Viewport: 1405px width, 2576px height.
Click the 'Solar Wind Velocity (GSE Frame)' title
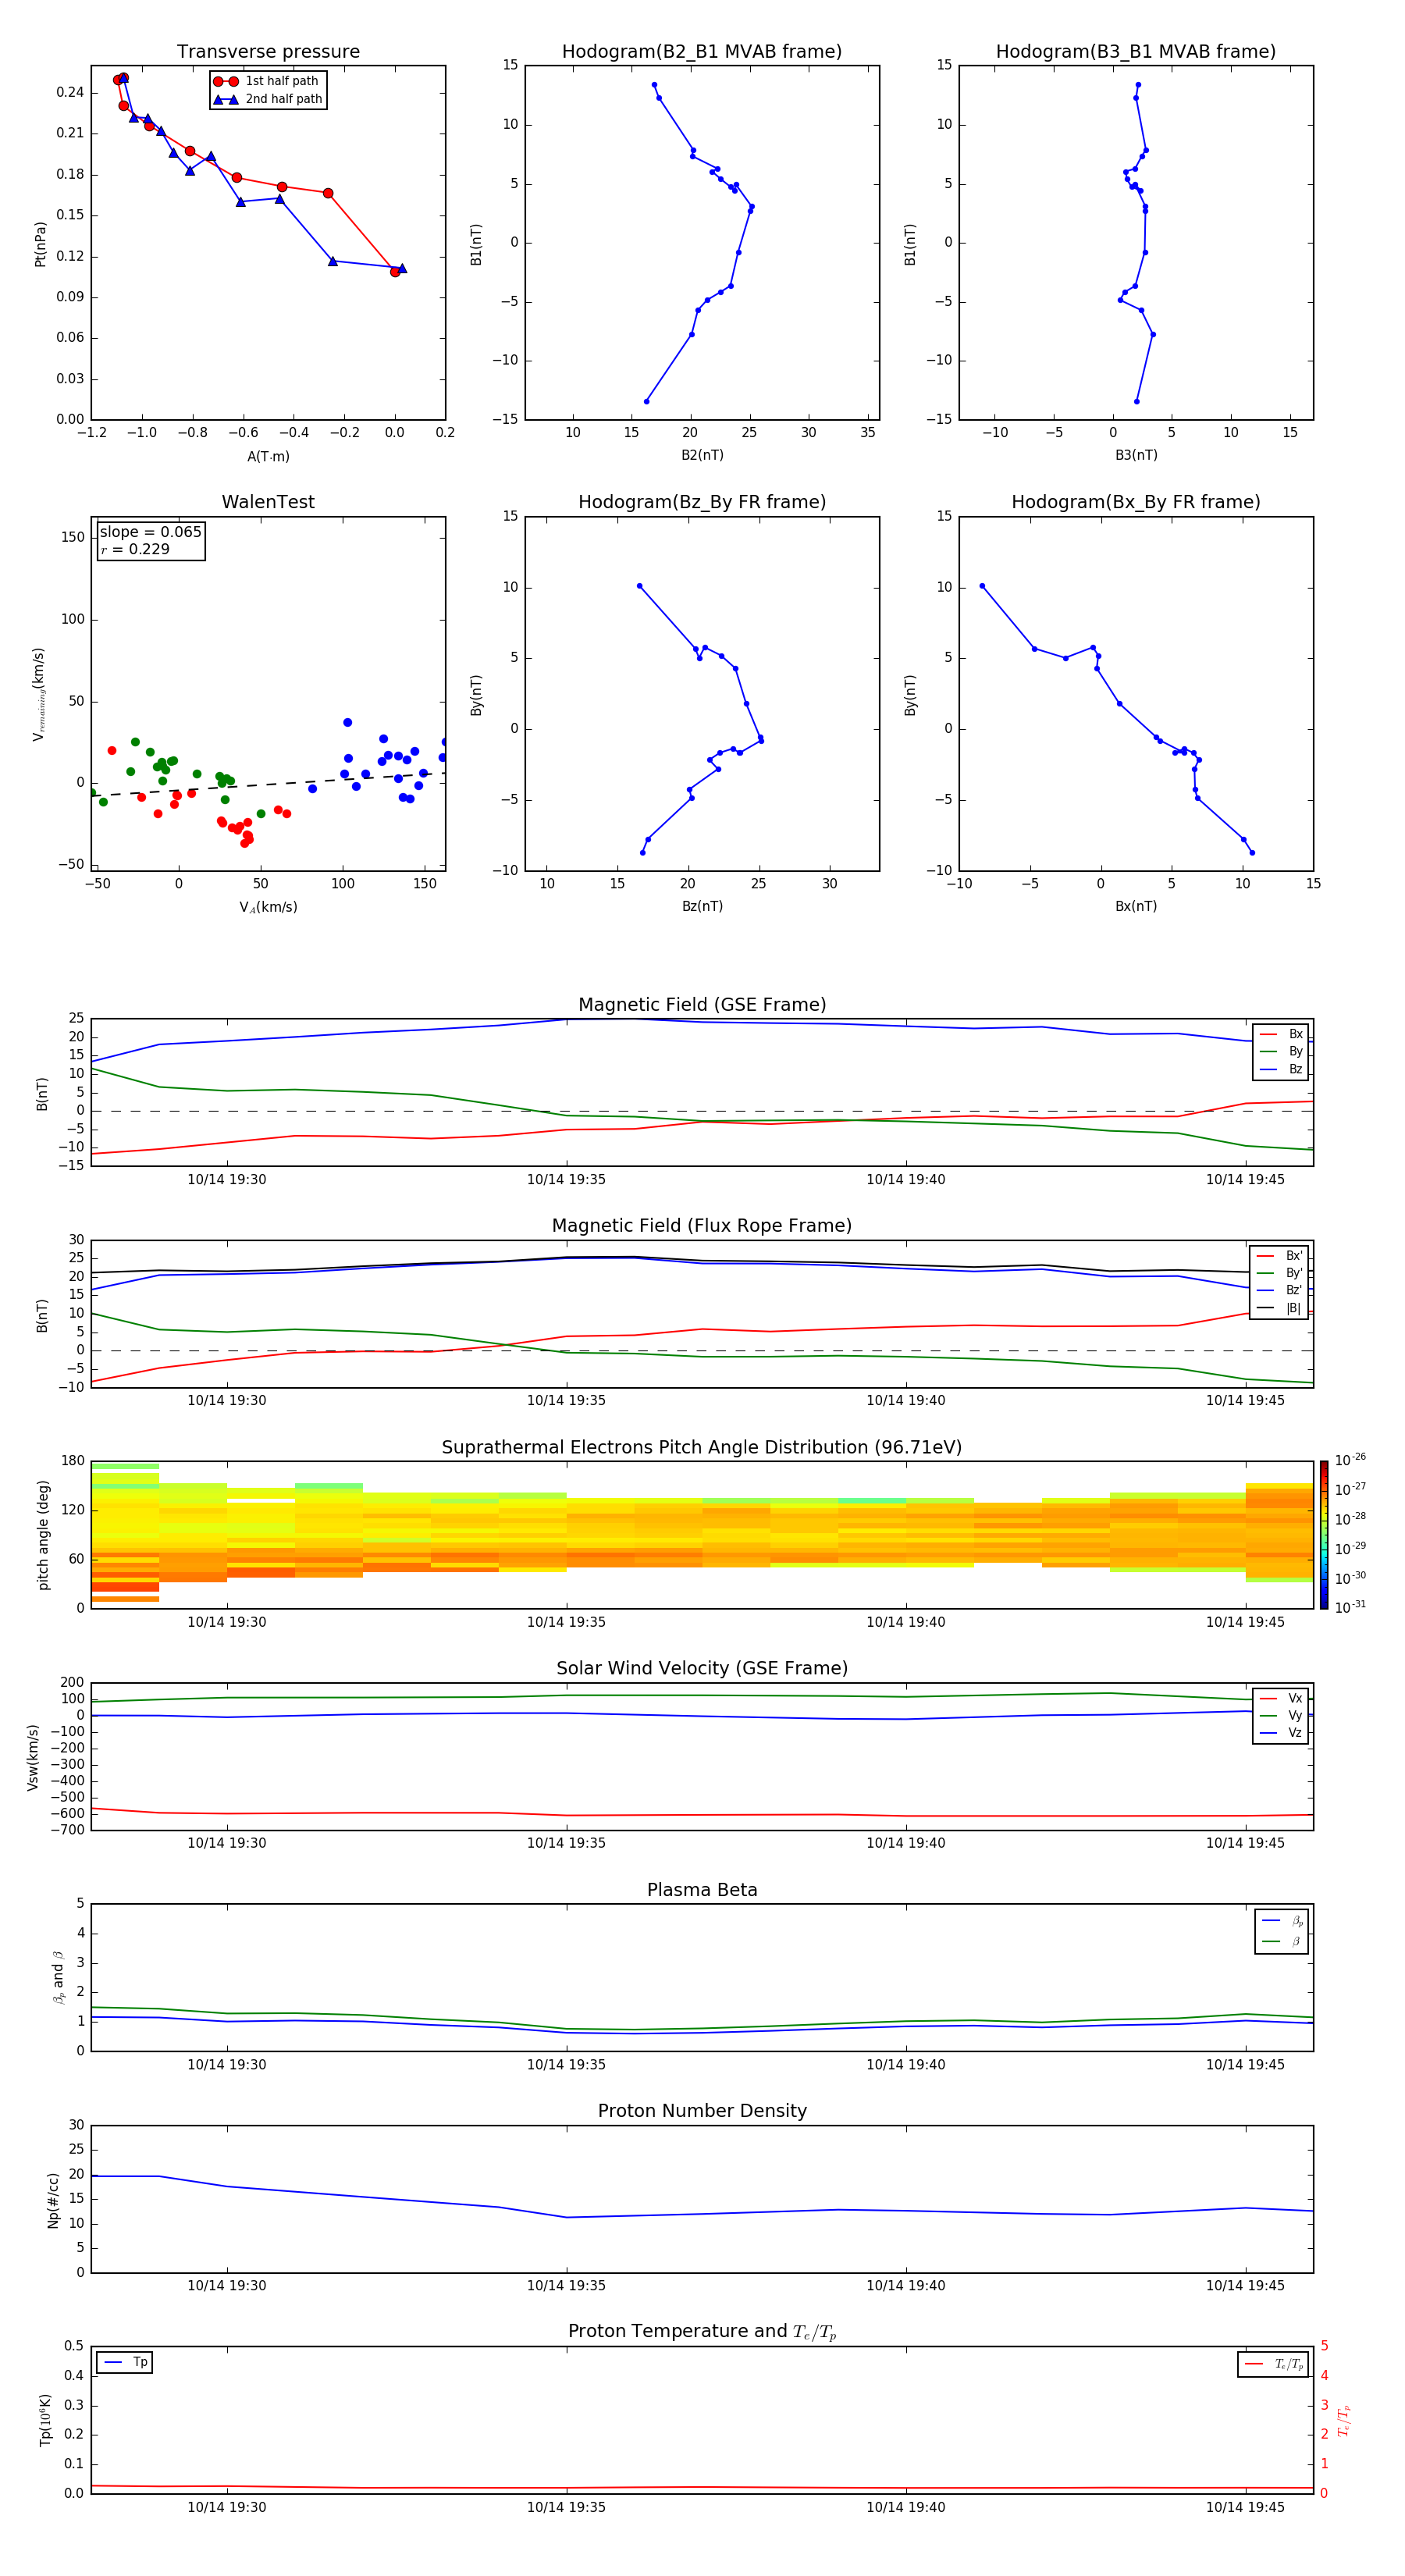click(x=702, y=1669)
